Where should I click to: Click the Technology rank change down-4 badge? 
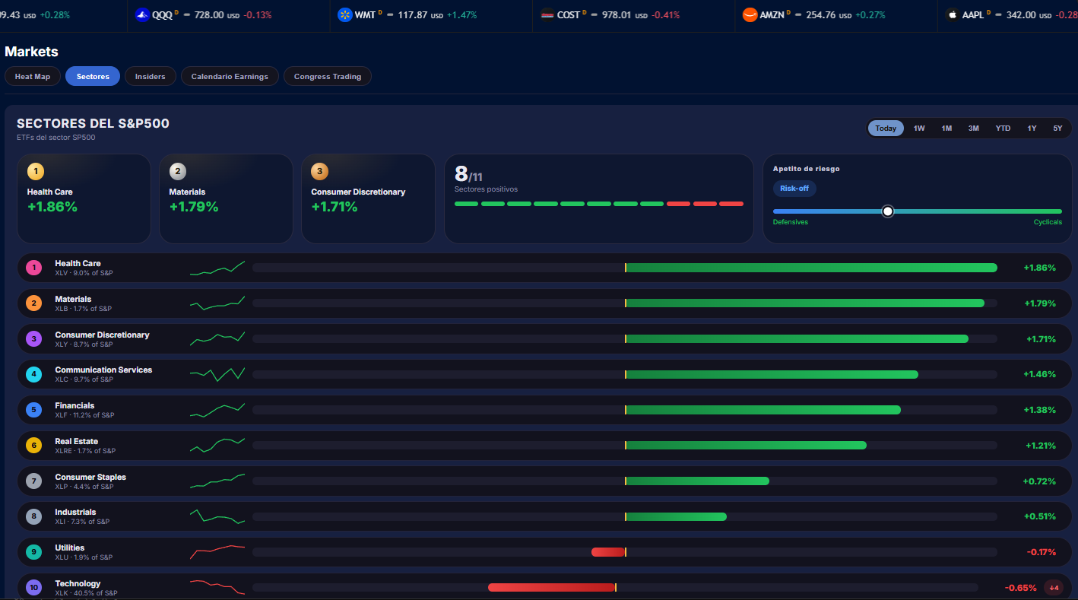[x=1054, y=588]
